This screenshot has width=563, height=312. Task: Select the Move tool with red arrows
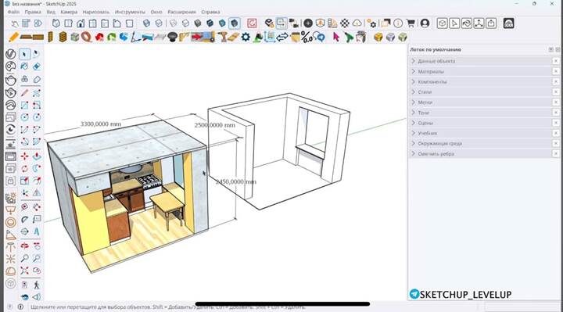(x=24, y=156)
